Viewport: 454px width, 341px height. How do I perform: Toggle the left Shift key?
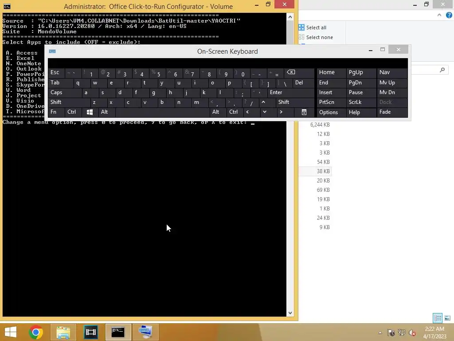pos(69,102)
